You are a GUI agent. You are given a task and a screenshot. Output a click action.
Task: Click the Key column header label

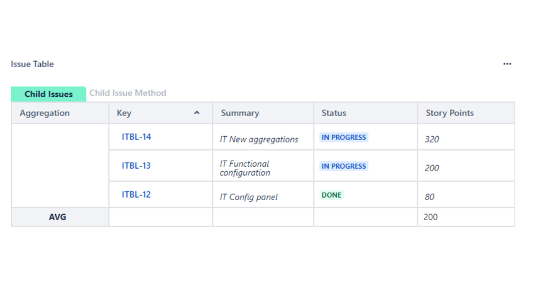coord(124,113)
